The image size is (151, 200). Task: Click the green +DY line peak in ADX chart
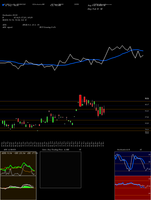(24, 163)
